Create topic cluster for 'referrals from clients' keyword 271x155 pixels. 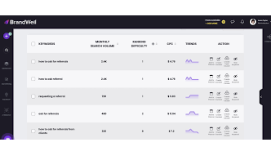coord(227,131)
